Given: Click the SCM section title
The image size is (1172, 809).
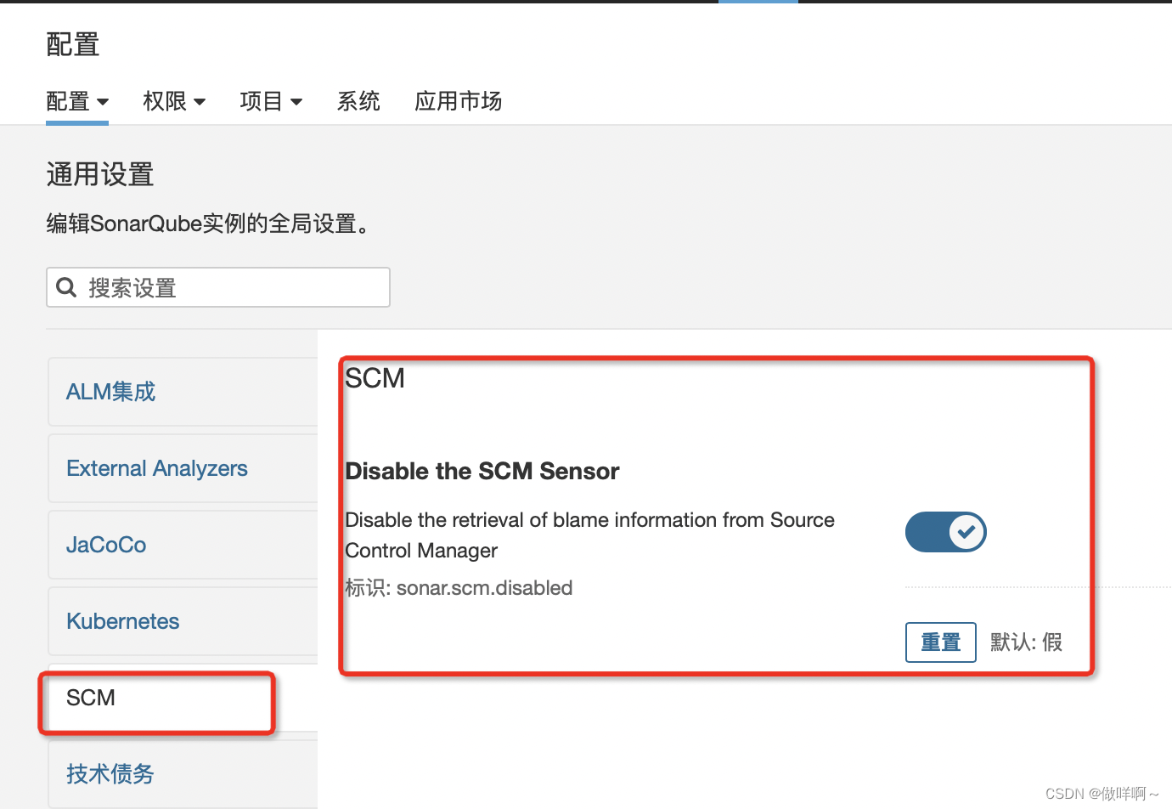Looking at the screenshot, I should pyautogui.click(x=375, y=378).
